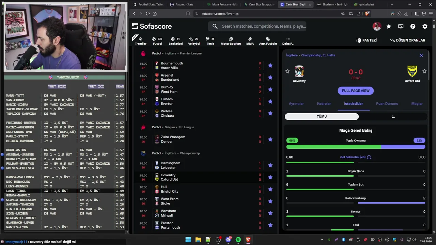Open the Motor Sporları category
Viewport: 436px width, 245px height.
coord(231,41)
